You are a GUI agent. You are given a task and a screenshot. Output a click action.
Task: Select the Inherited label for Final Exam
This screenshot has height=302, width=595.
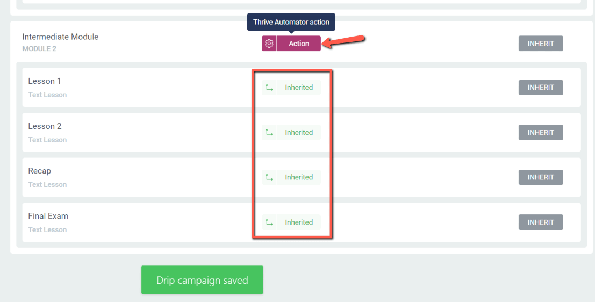pos(299,222)
